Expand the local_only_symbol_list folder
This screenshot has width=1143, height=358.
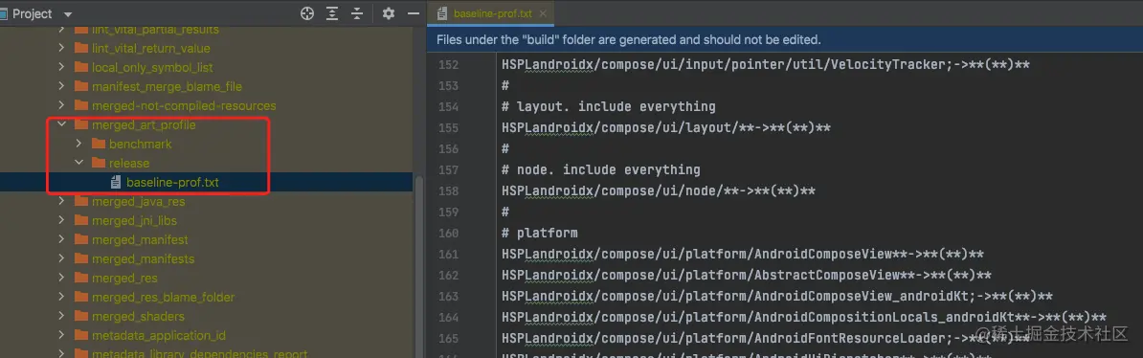tap(62, 67)
